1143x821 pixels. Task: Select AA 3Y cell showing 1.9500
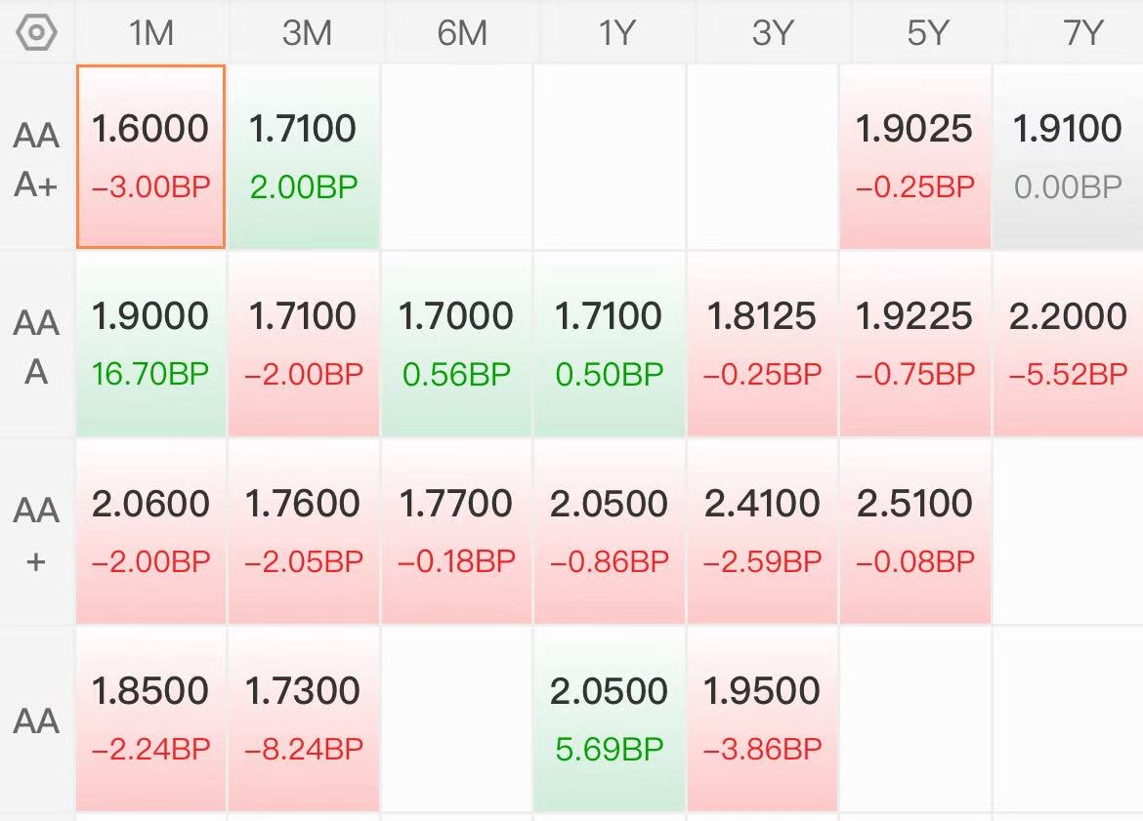[762, 719]
